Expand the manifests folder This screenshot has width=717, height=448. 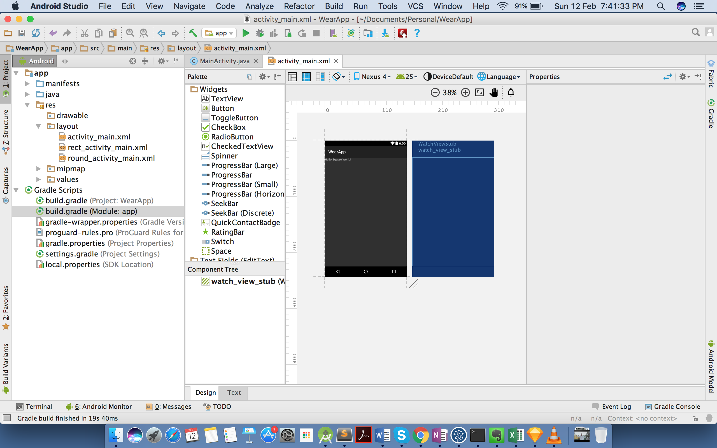click(27, 84)
